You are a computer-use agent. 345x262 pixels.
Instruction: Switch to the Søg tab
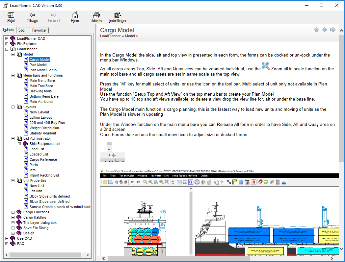point(22,30)
